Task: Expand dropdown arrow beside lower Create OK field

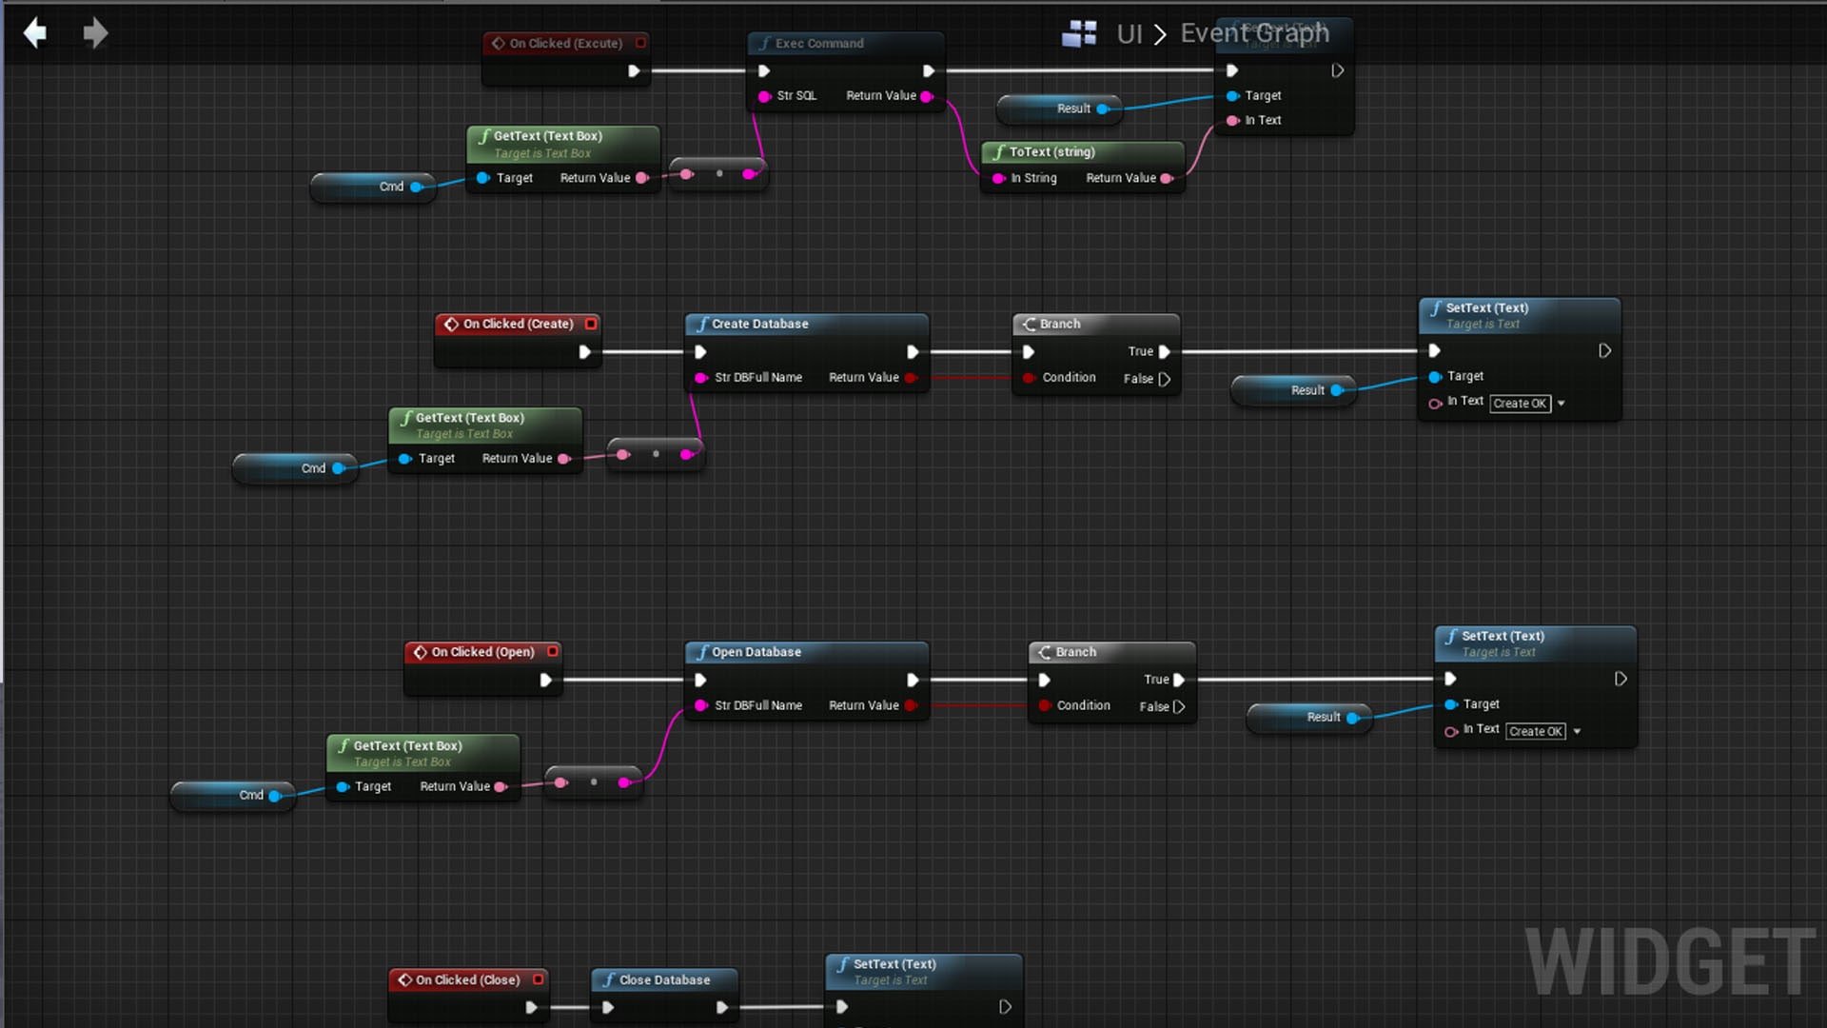Action: coord(1578,732)
